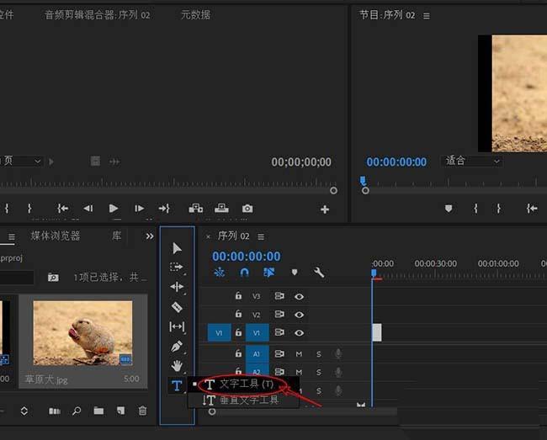
Task: Mark In in program monitor
Action: [x=475, y=209]
